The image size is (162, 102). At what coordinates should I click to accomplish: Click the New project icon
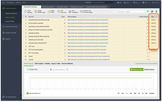[118, 3]
